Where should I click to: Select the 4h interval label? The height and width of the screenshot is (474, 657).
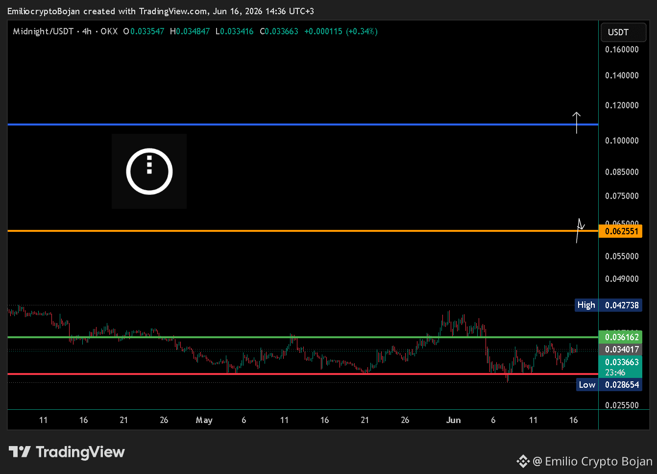click(87, 31)
